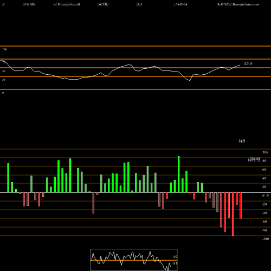Click the 100 label on the MR axis

pos(265,152)
